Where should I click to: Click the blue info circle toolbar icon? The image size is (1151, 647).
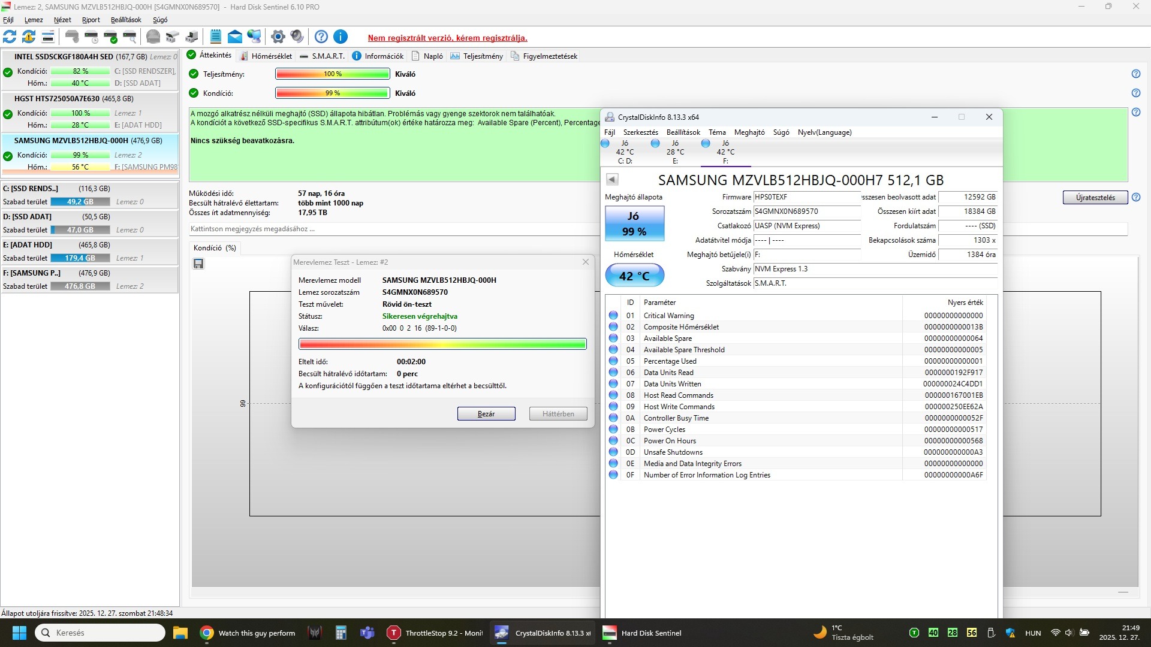coord(341,37)
